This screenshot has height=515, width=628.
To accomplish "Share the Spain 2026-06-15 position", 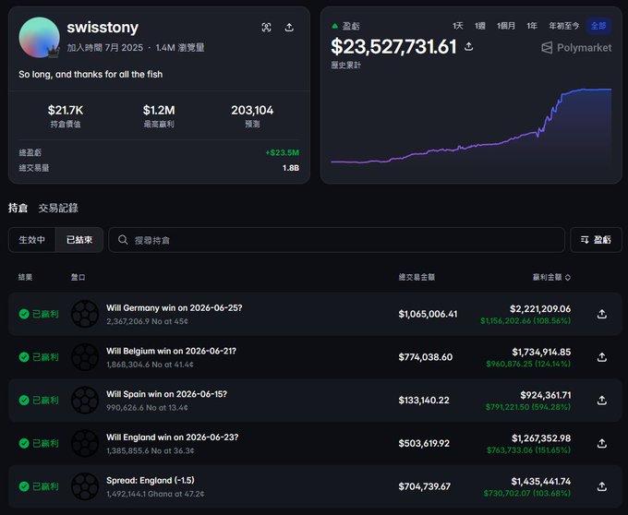I will (x=601, y=401).
